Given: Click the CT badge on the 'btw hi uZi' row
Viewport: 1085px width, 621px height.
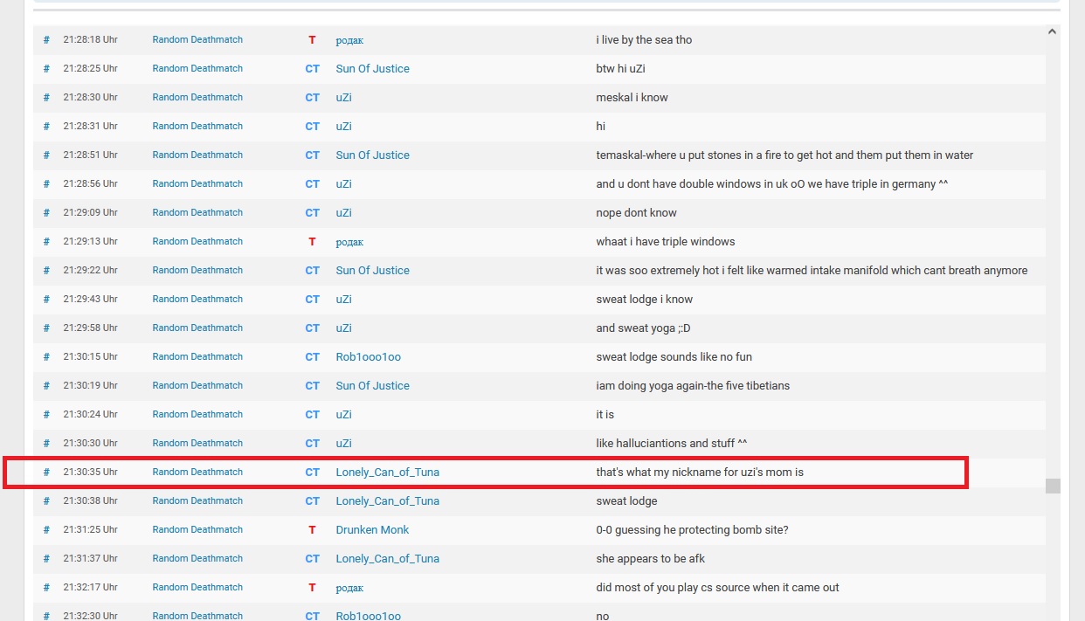Looking at the screenshot, I should click(x=312, y=69).
